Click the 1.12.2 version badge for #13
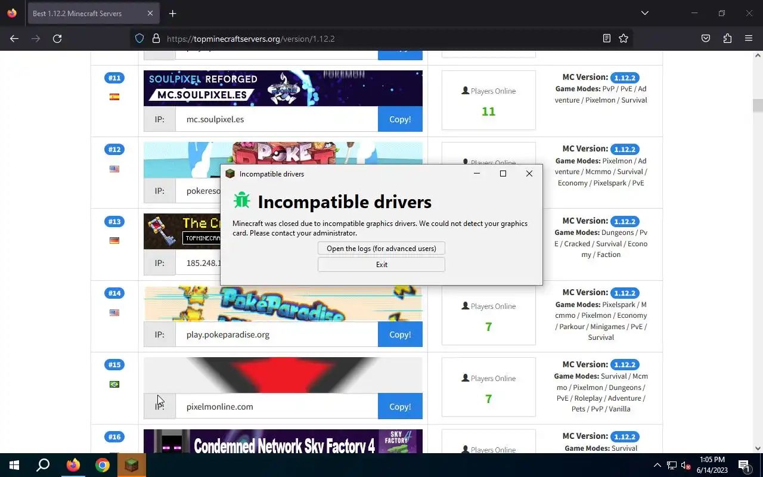Screen dimensions: 763x477 625,221
